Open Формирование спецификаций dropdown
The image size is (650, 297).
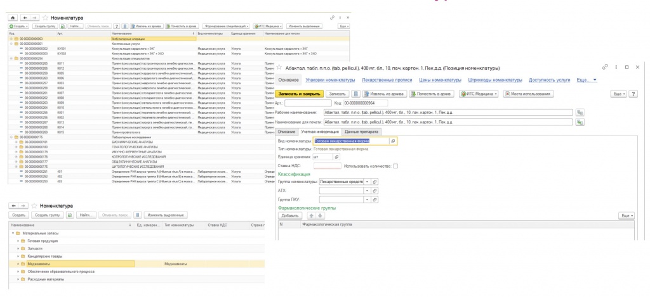click(x=227, y=26)
